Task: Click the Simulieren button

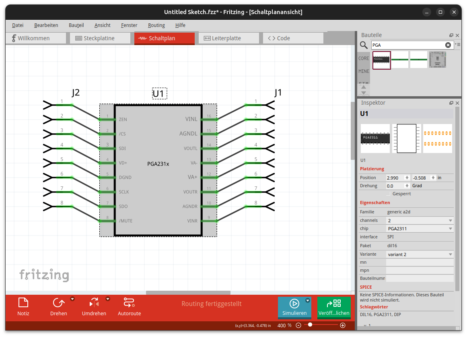Action: (294, 307)
